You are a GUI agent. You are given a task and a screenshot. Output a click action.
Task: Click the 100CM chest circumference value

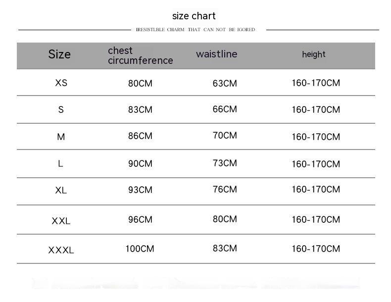click(140, 249)
